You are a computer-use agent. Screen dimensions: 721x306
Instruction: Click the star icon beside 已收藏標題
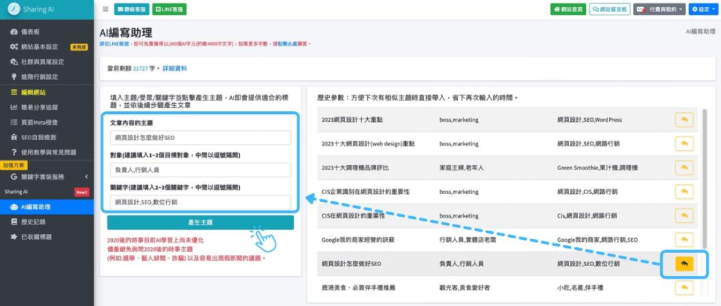click(x=13, y=237)
